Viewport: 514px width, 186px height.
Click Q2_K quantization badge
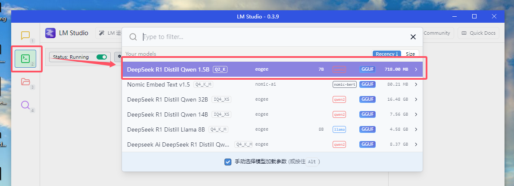coord(220,69)
